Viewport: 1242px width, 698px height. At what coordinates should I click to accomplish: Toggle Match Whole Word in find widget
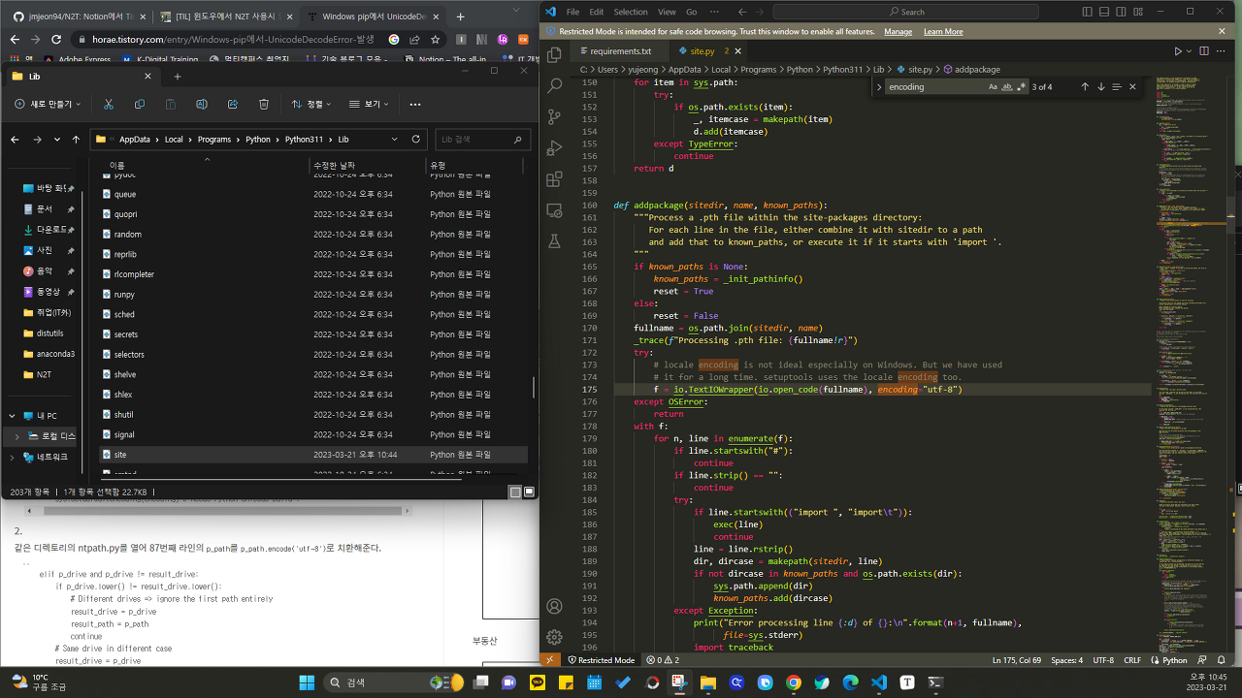tap(1007, 86)
